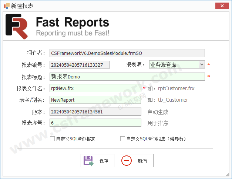Click the 自动生成 hint text
The image size is (232, 179).
(x=158, y=112)
